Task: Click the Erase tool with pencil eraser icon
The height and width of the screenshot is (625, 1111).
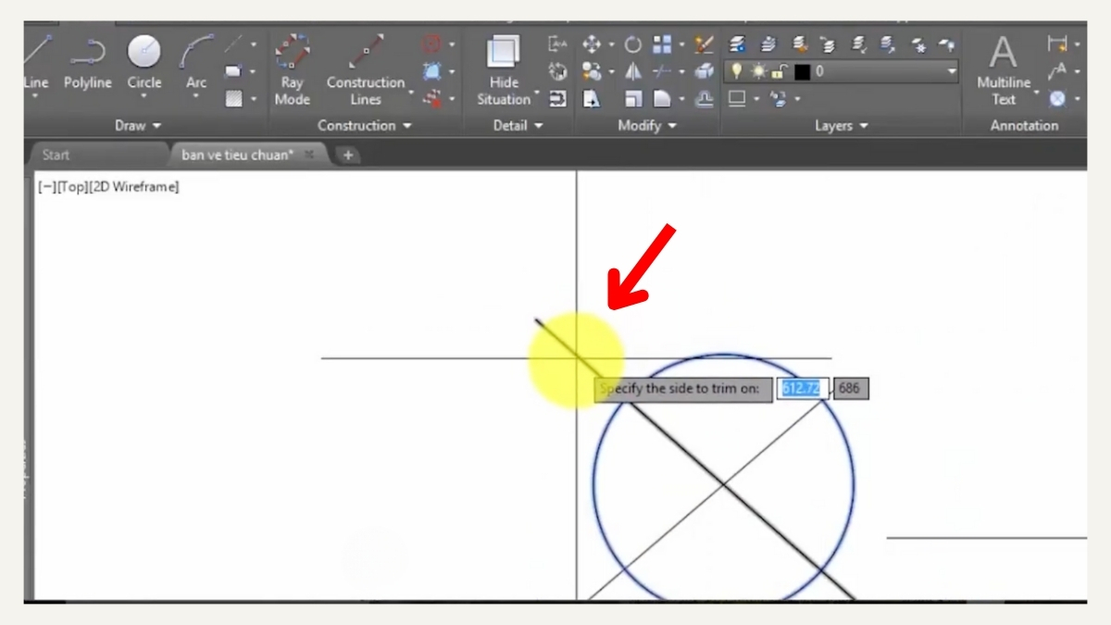Action: pos(705,44)
